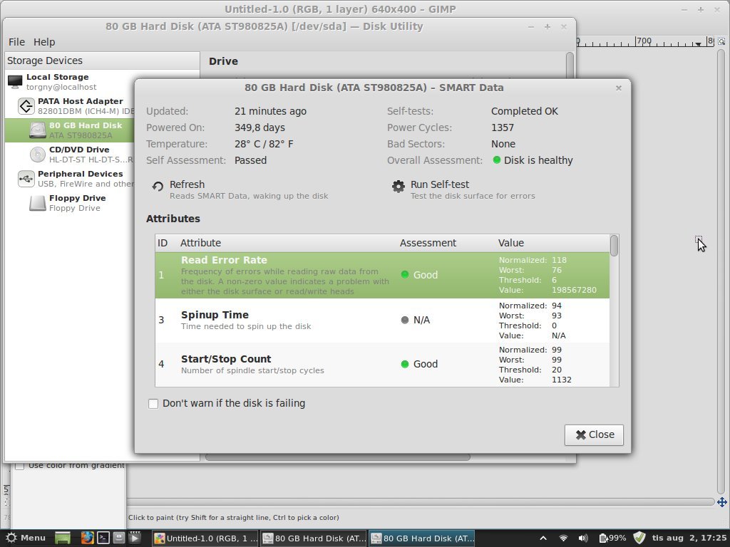Close the SMART Data dialog with the X
This screenshot has height=547, width=730.
click(x=619, y=88)
